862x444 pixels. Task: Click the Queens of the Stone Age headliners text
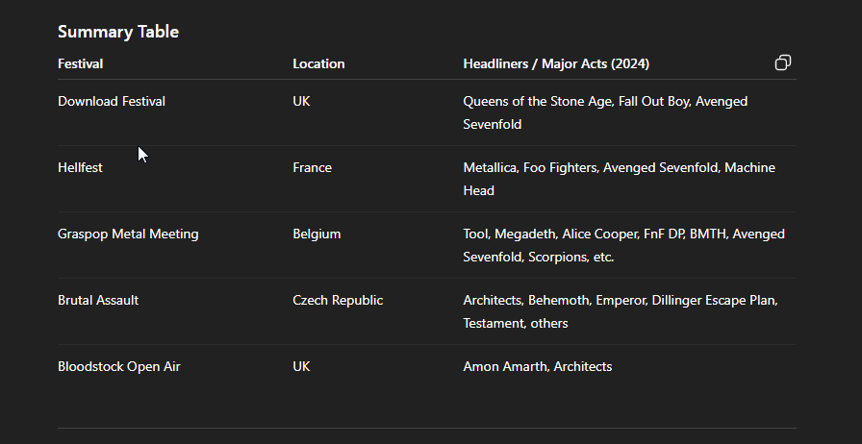coord(605,112)
